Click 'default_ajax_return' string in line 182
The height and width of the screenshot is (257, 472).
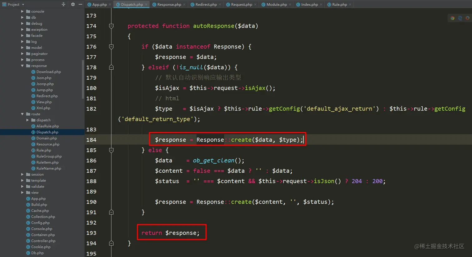pos(339,109)
